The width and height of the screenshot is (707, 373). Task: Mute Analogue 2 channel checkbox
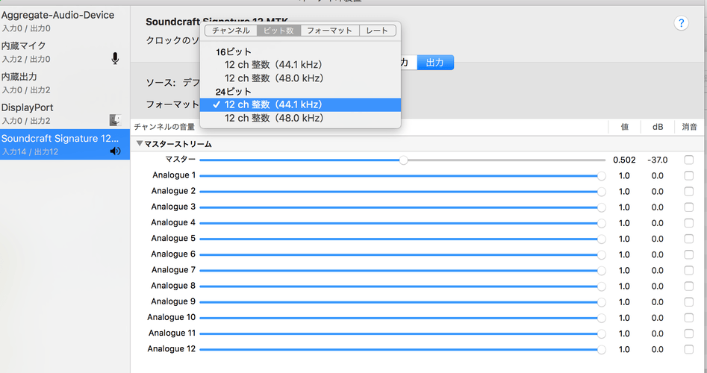click(688, 192)
